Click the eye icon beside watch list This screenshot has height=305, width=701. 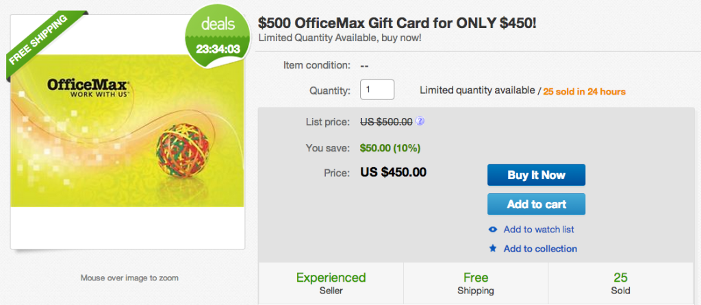point(492,230)
